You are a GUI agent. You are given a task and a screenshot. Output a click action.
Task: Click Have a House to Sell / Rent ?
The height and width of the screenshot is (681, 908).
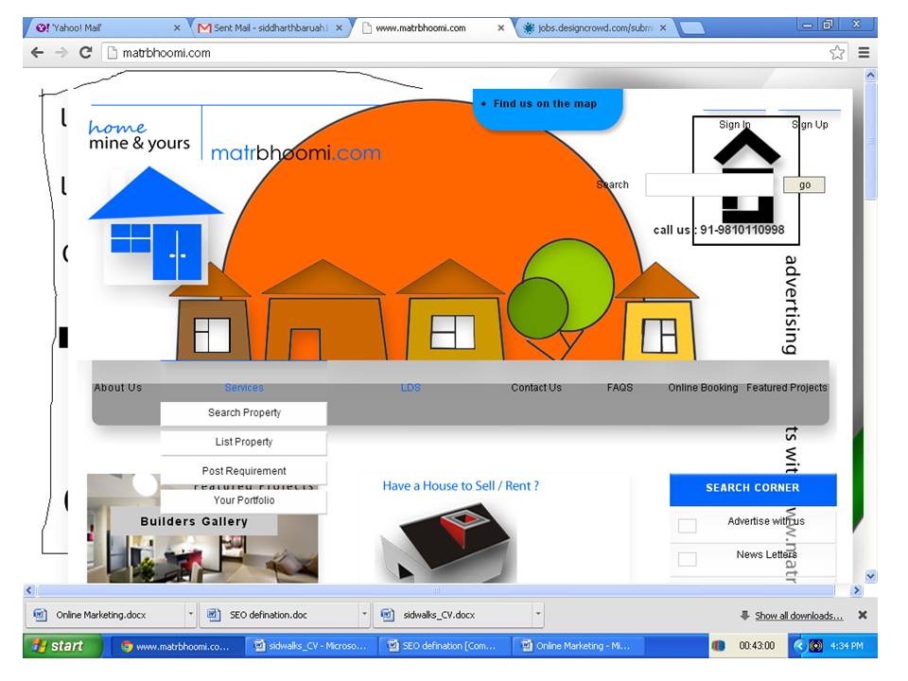(461, 486)
